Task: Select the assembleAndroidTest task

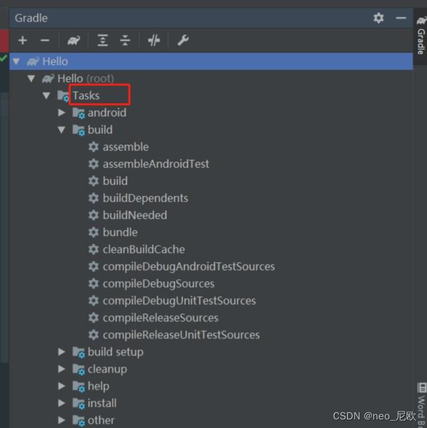Action: pos(156,164)
